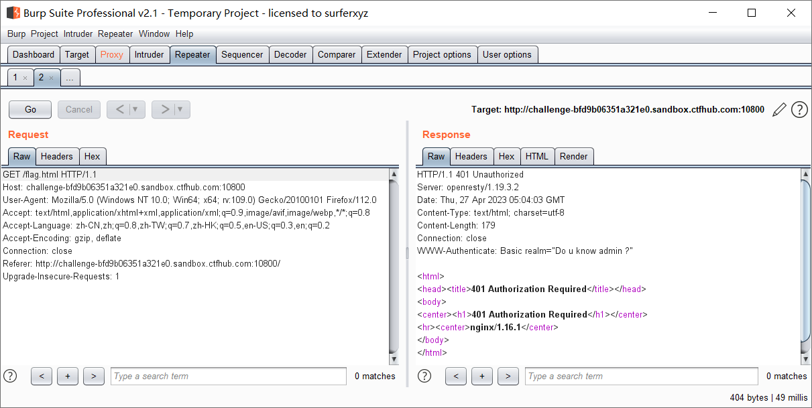Viewport: 812px width, 408px height.
Task: Click the request pane scroll up arrow
Action: [394, 174]
